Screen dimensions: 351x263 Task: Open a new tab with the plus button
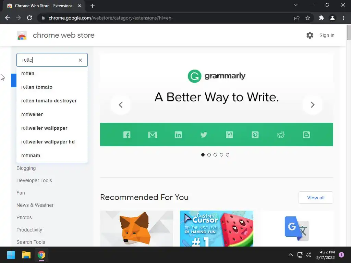tap(93, 6)
